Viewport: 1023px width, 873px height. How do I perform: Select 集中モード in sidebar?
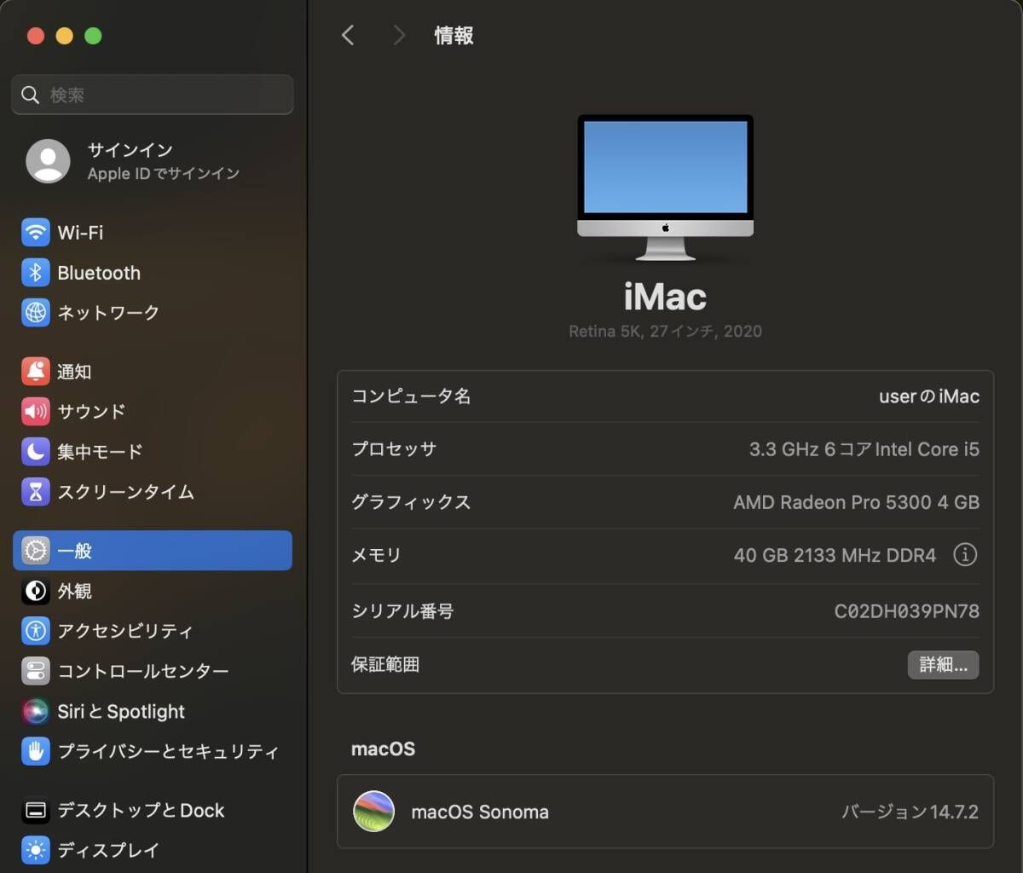(100, 452)
